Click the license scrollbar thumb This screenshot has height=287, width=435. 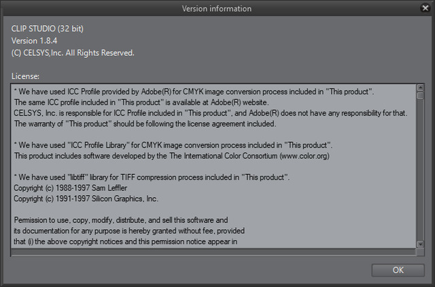420,96
